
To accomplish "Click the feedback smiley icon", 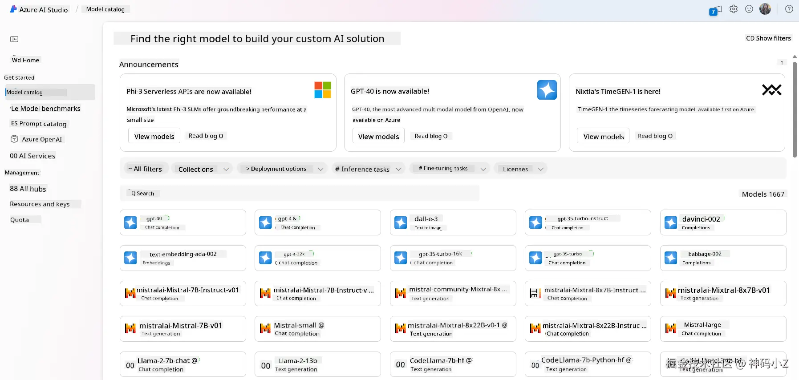I will point(749,9).
